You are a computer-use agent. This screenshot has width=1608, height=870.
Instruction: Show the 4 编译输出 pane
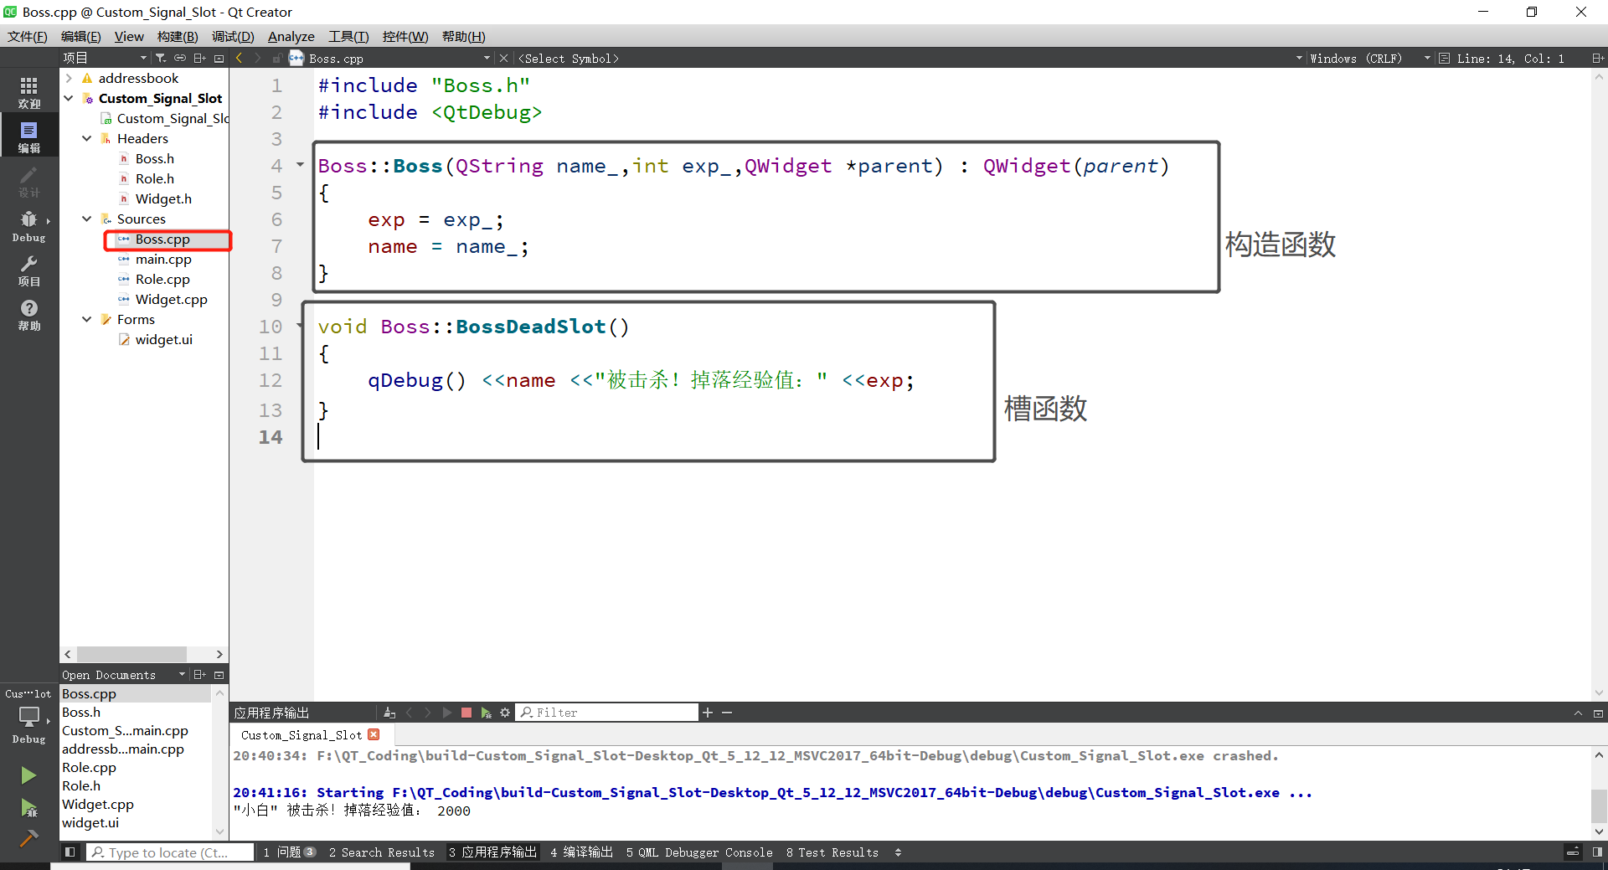(582, 852)
